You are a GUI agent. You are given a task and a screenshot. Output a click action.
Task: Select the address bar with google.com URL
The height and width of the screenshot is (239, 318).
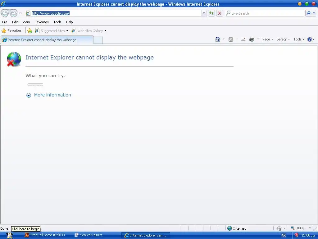(x=114, y=13)
